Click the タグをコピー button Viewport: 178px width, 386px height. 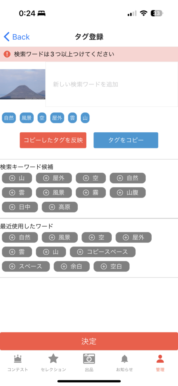click(126, 140)
